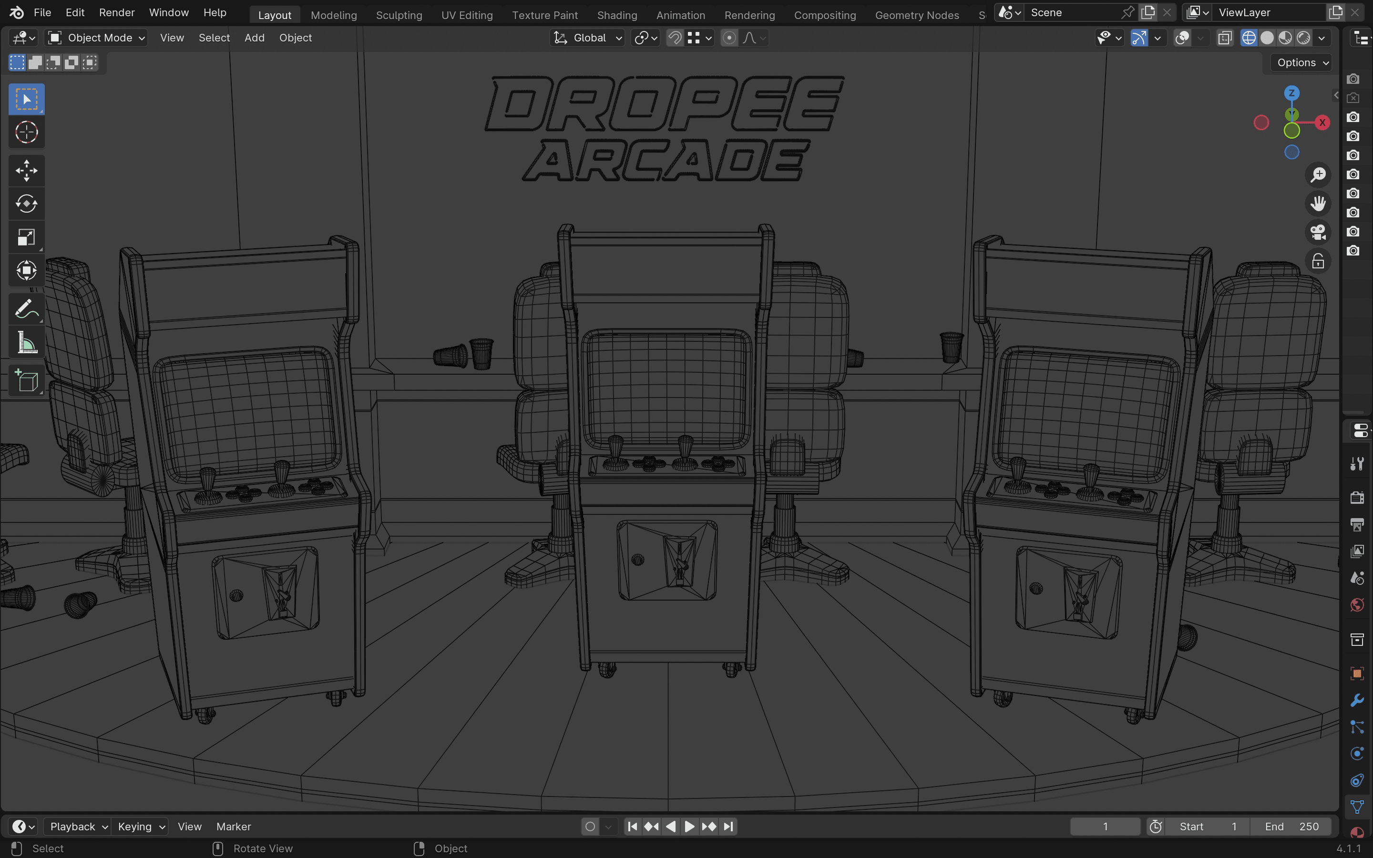The width and height of the screenshot is (1373, 858).
Task: Open the Keying popover
Action: click(141, 826)
